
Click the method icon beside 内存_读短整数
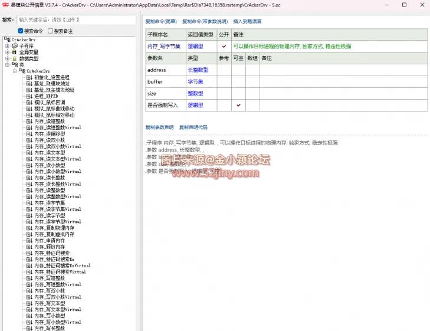(x=29, y=122)
